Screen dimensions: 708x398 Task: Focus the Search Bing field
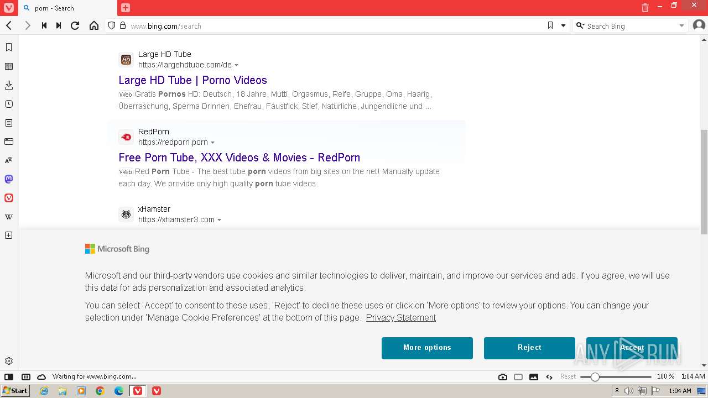pos(631,26)
